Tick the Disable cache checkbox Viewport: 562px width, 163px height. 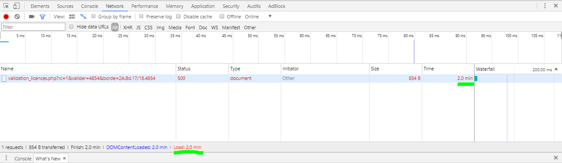(178, 16)
